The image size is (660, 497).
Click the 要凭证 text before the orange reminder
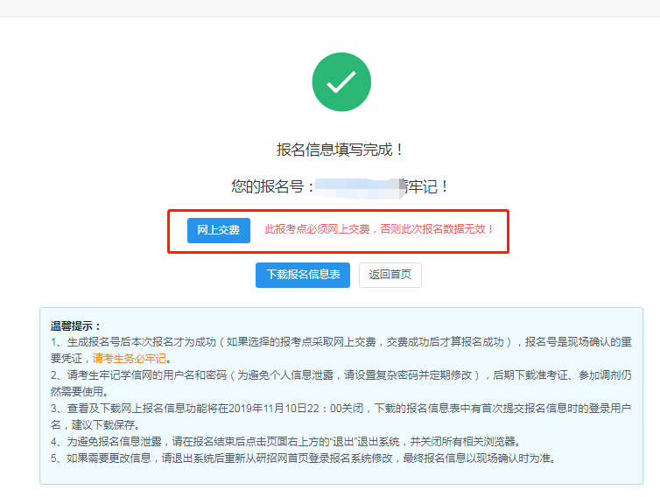coord(70,359)
